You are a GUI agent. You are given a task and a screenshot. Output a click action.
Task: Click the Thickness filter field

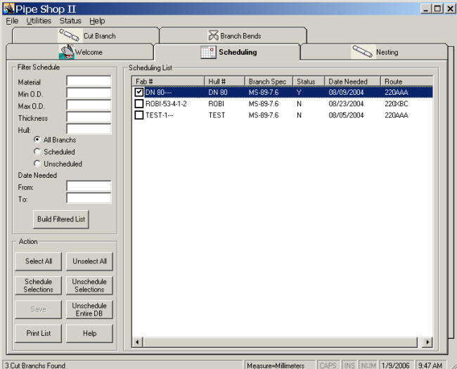89,117
